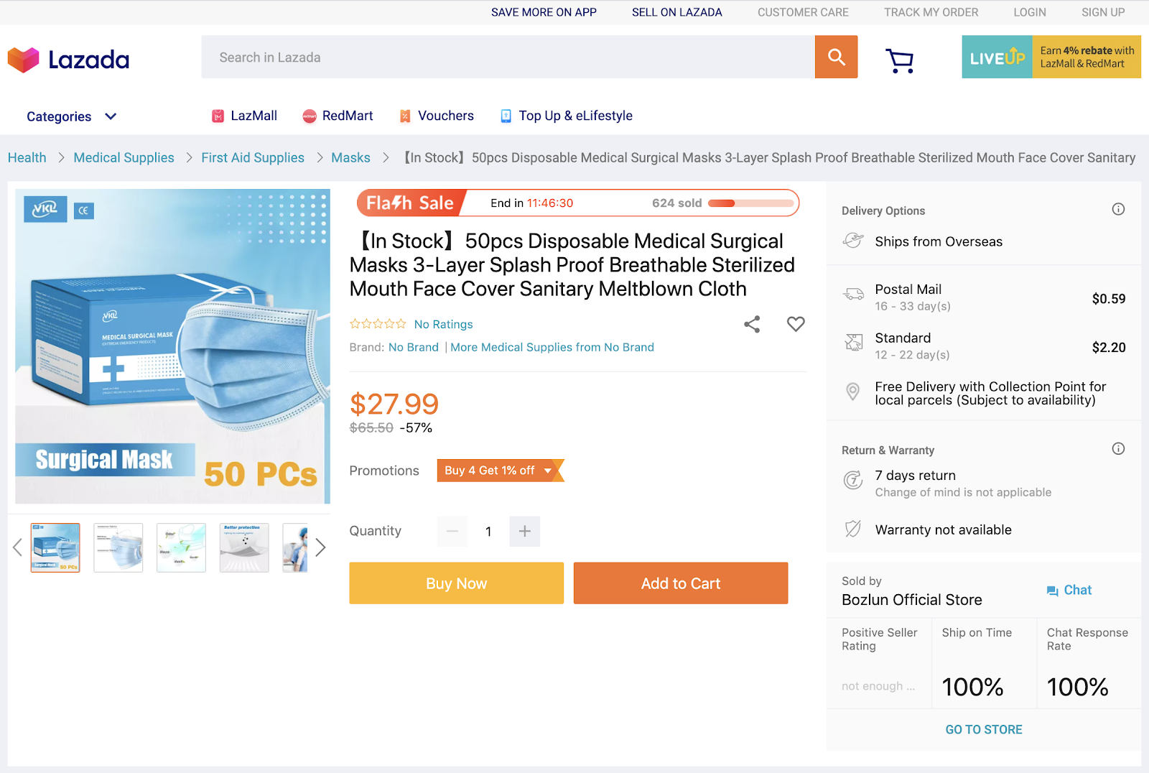Viewport: 1149px width, 773px height.
Task: Click the Delivery Options info icon
Action: pos(1118,209)
